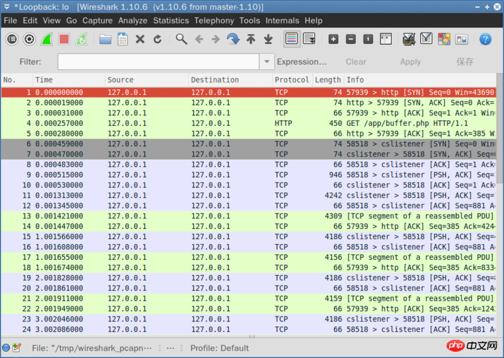Edit display filters funnel icon
This screenshot has width=504, height=358.
coord(427,39)
